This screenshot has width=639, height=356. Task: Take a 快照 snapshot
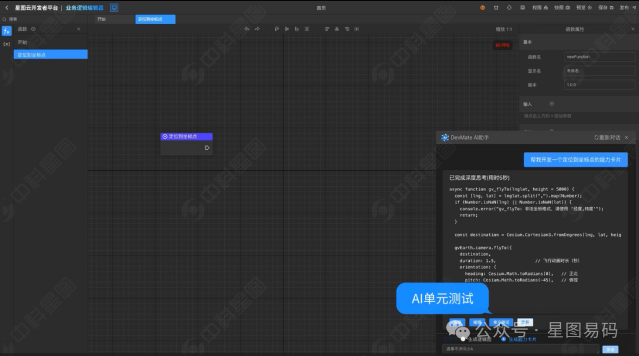coord(562,8)
